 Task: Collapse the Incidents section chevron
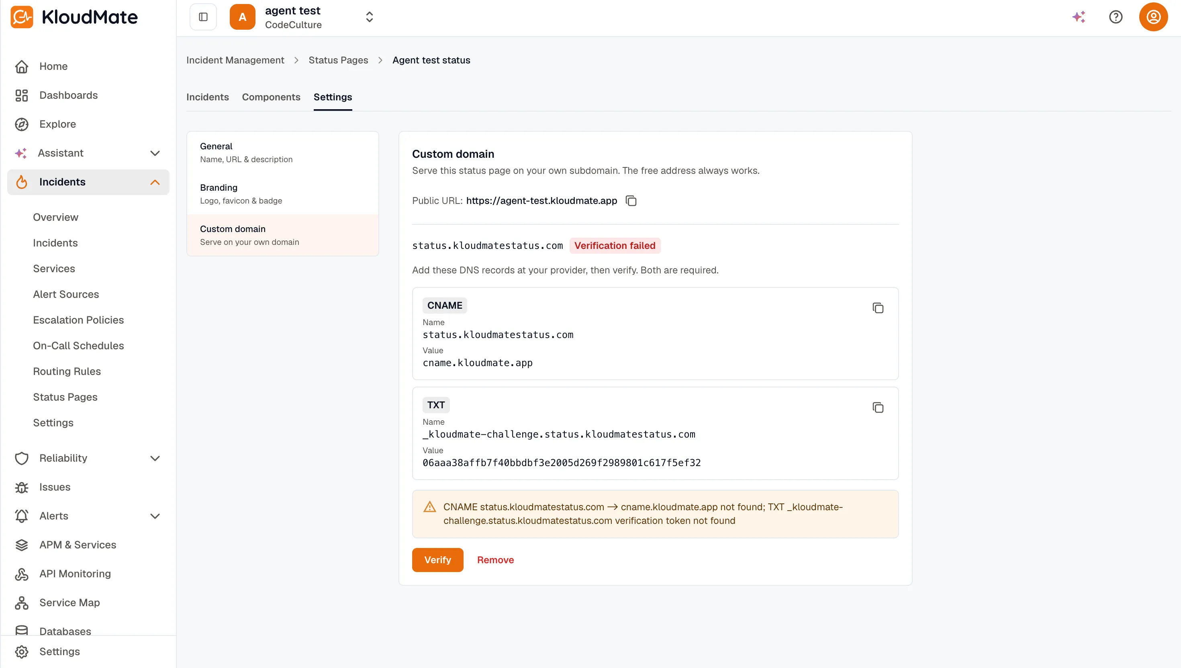[x=155, y=182]
